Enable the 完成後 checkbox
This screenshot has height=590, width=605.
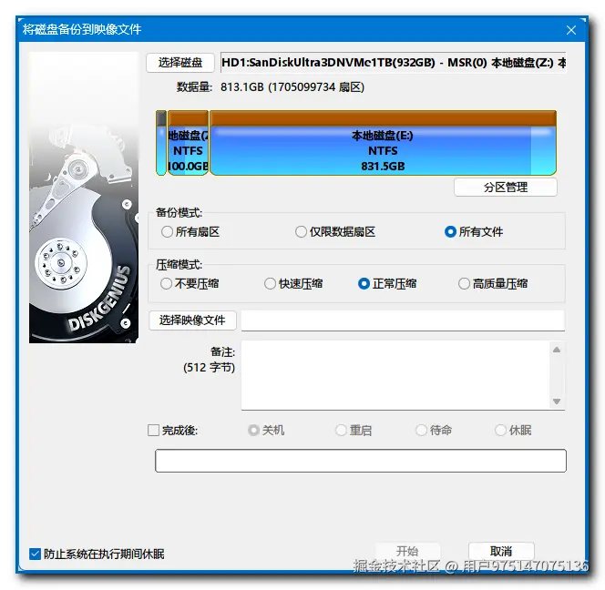[154, 431]
